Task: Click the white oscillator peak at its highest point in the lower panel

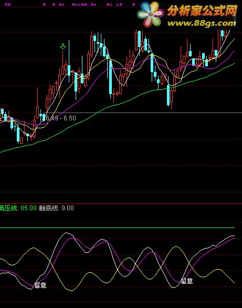Action: point(66,233)
